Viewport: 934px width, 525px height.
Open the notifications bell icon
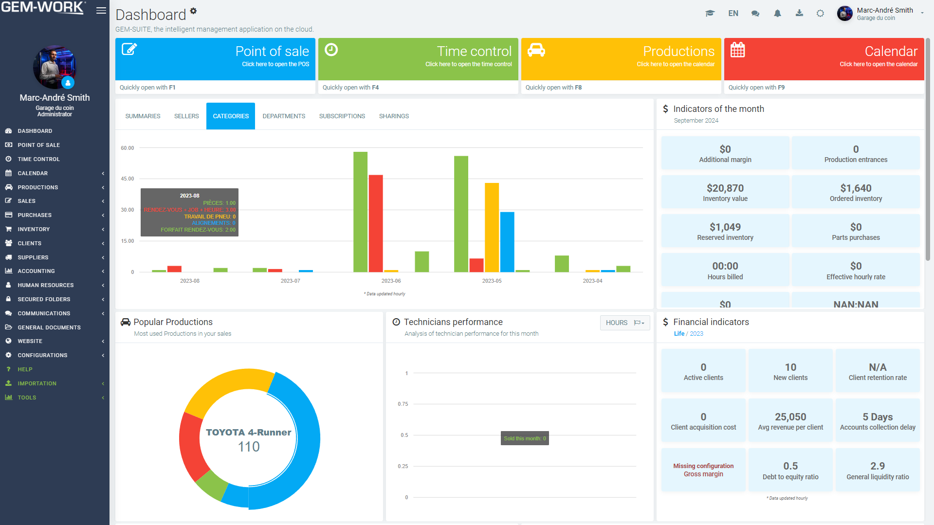777,13
